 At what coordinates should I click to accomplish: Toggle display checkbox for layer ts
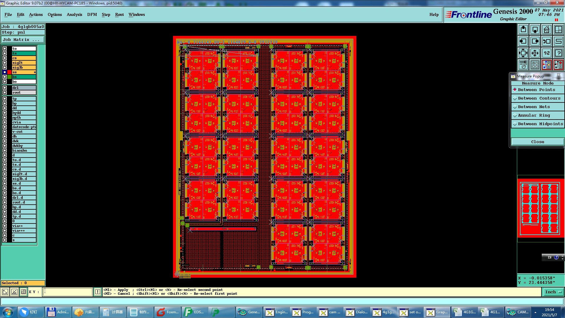[5, 53]
